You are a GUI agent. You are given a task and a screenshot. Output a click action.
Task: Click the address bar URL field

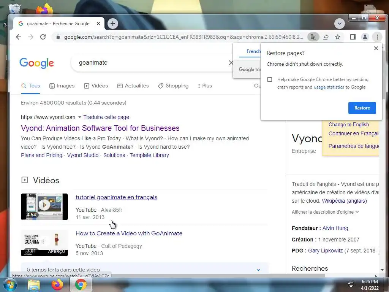pos(183,37)
